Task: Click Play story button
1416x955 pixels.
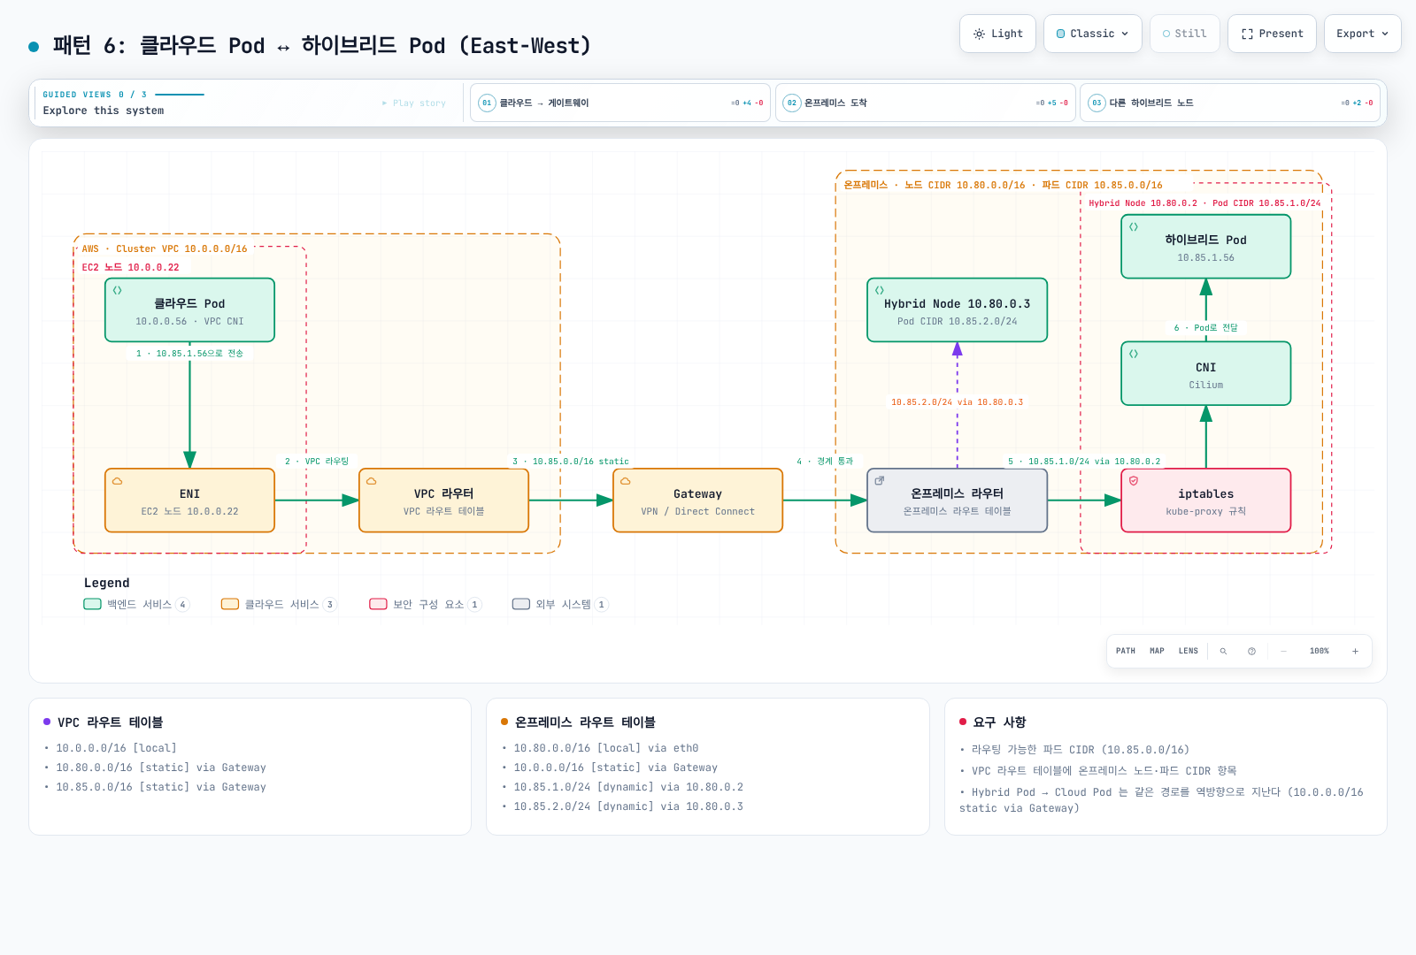Action: click(x=414, y=103)
